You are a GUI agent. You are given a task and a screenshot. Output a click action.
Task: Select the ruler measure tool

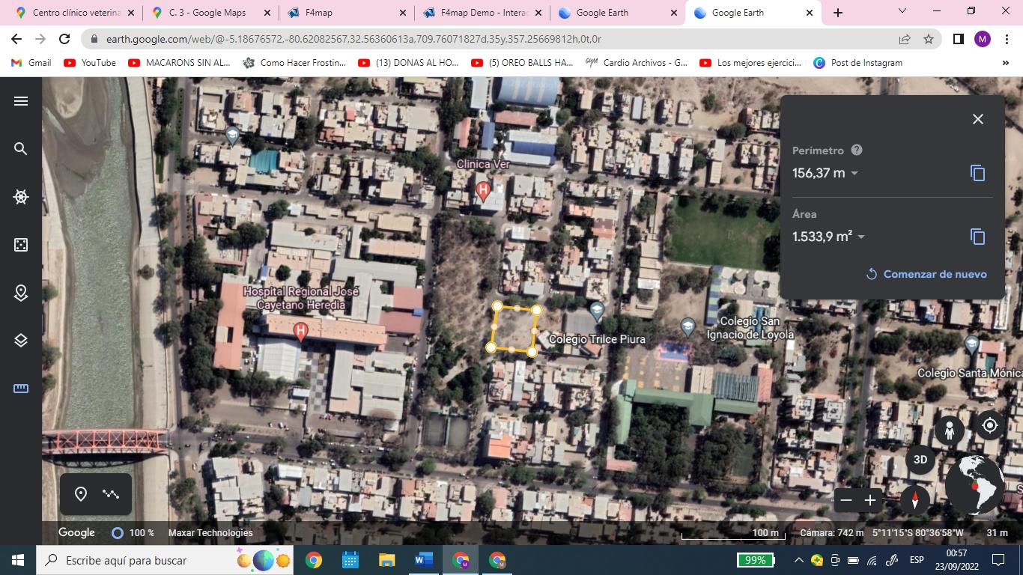pos(21,389)
